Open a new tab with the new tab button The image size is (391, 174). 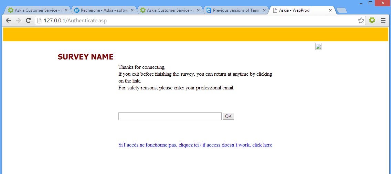[341, 10]
